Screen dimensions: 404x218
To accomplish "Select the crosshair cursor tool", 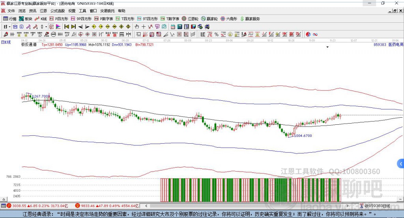I will point(144,27).
